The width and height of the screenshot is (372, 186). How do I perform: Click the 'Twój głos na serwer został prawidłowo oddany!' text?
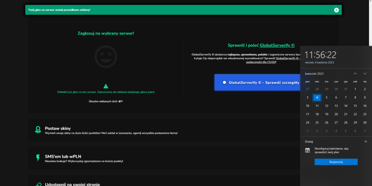click(x=59, y=10)
